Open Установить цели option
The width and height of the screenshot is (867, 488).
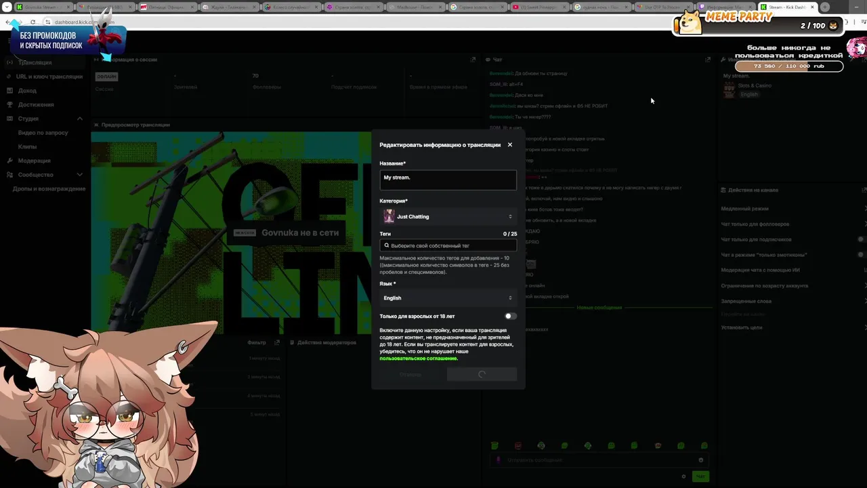click(742, 327)
